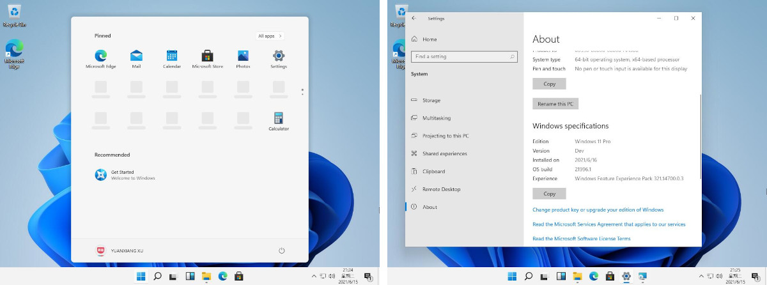Click the Start button under the Start menu
This screenshot has width=767, height=285.
click(x=141, y=276)
